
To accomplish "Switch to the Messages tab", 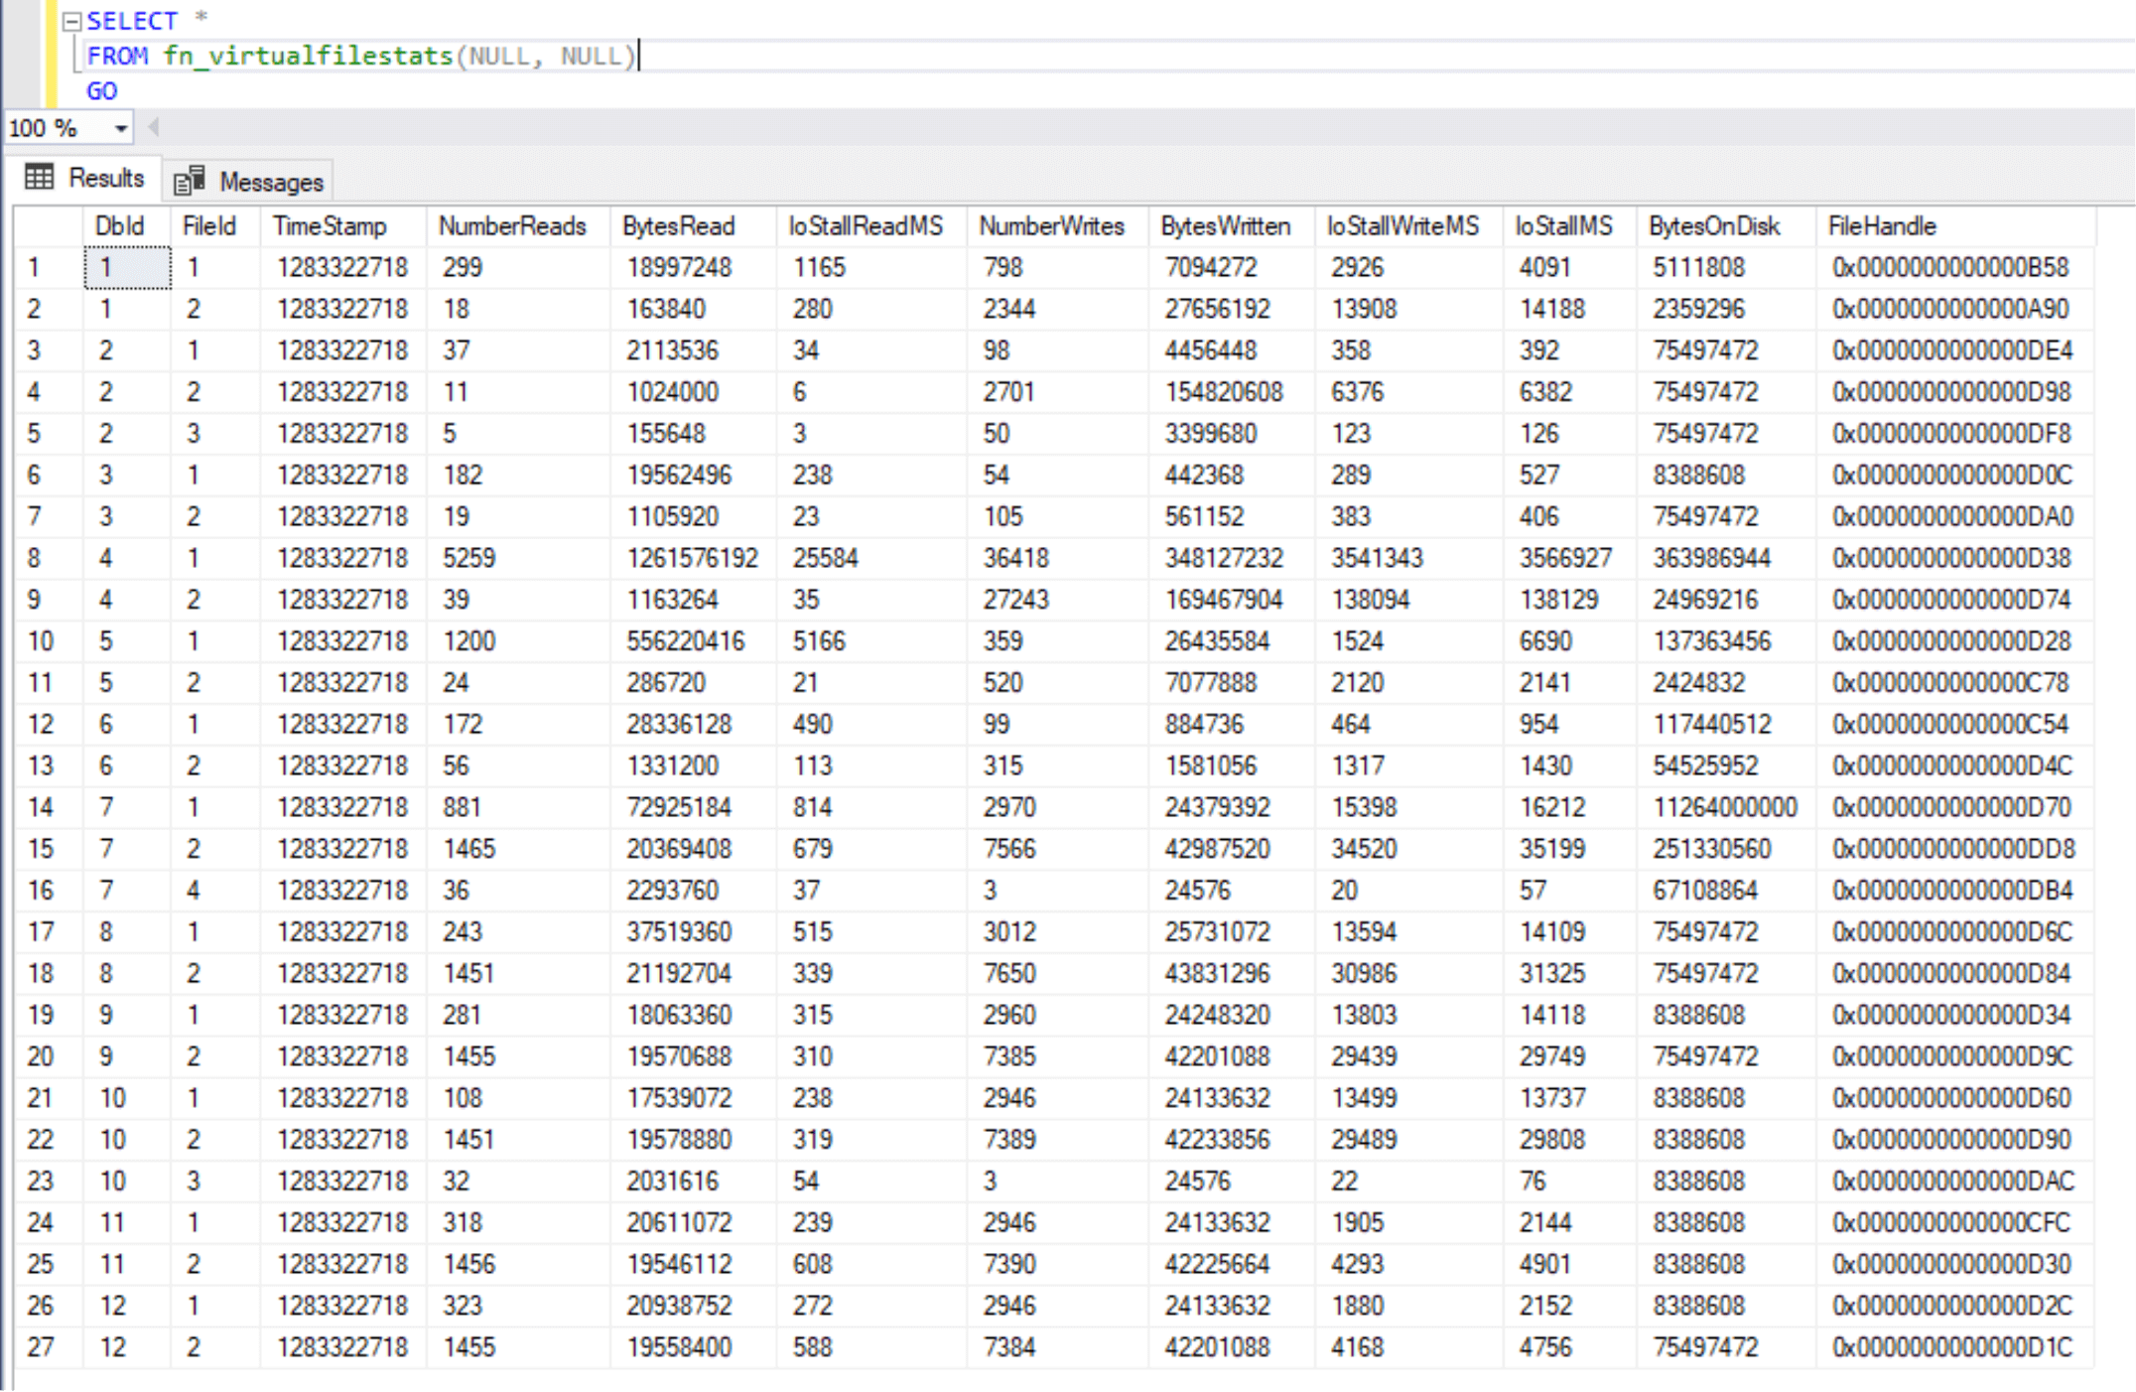I will [270, 183].
